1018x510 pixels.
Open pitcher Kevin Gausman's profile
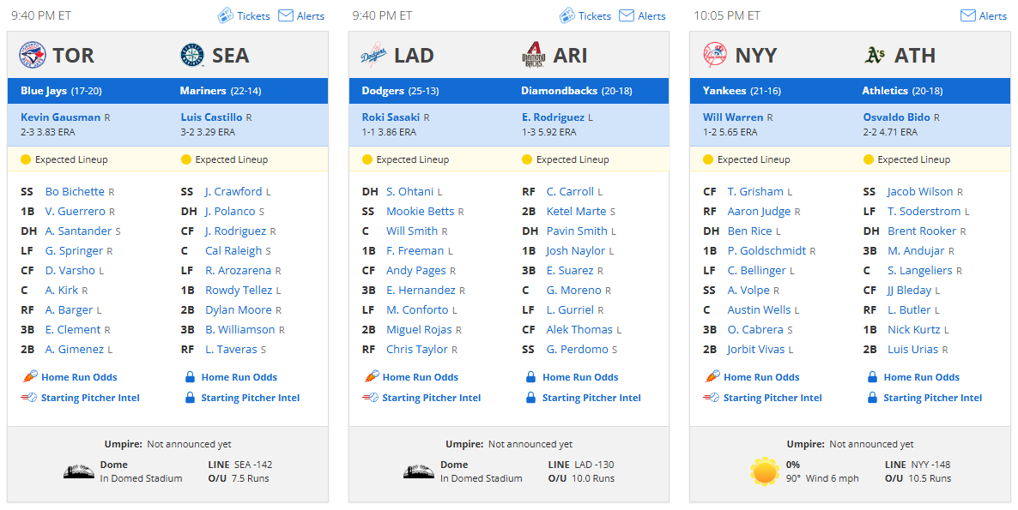[x=60, y=117]
